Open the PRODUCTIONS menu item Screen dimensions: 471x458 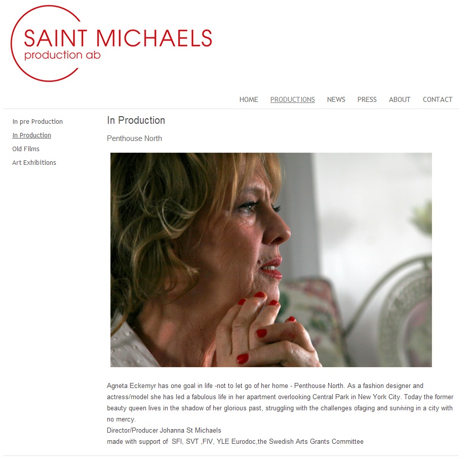pos(293,99)
